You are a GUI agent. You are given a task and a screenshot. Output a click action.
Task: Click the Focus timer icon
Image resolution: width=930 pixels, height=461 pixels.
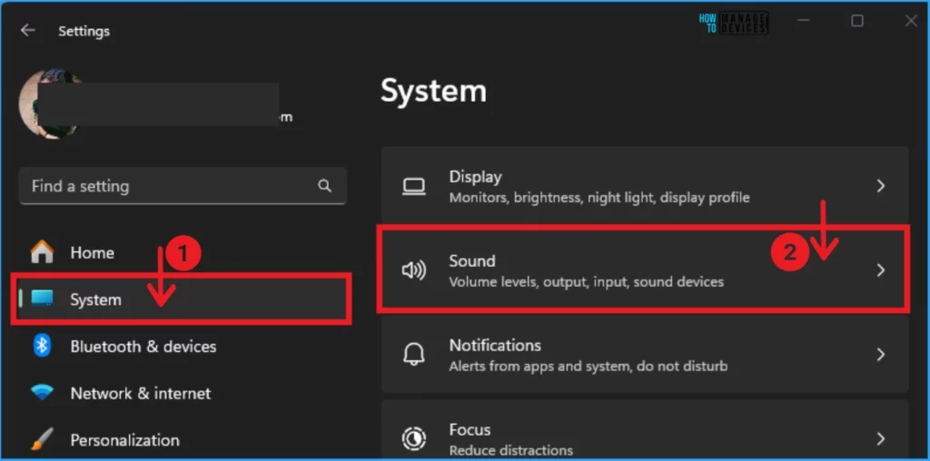414,438
